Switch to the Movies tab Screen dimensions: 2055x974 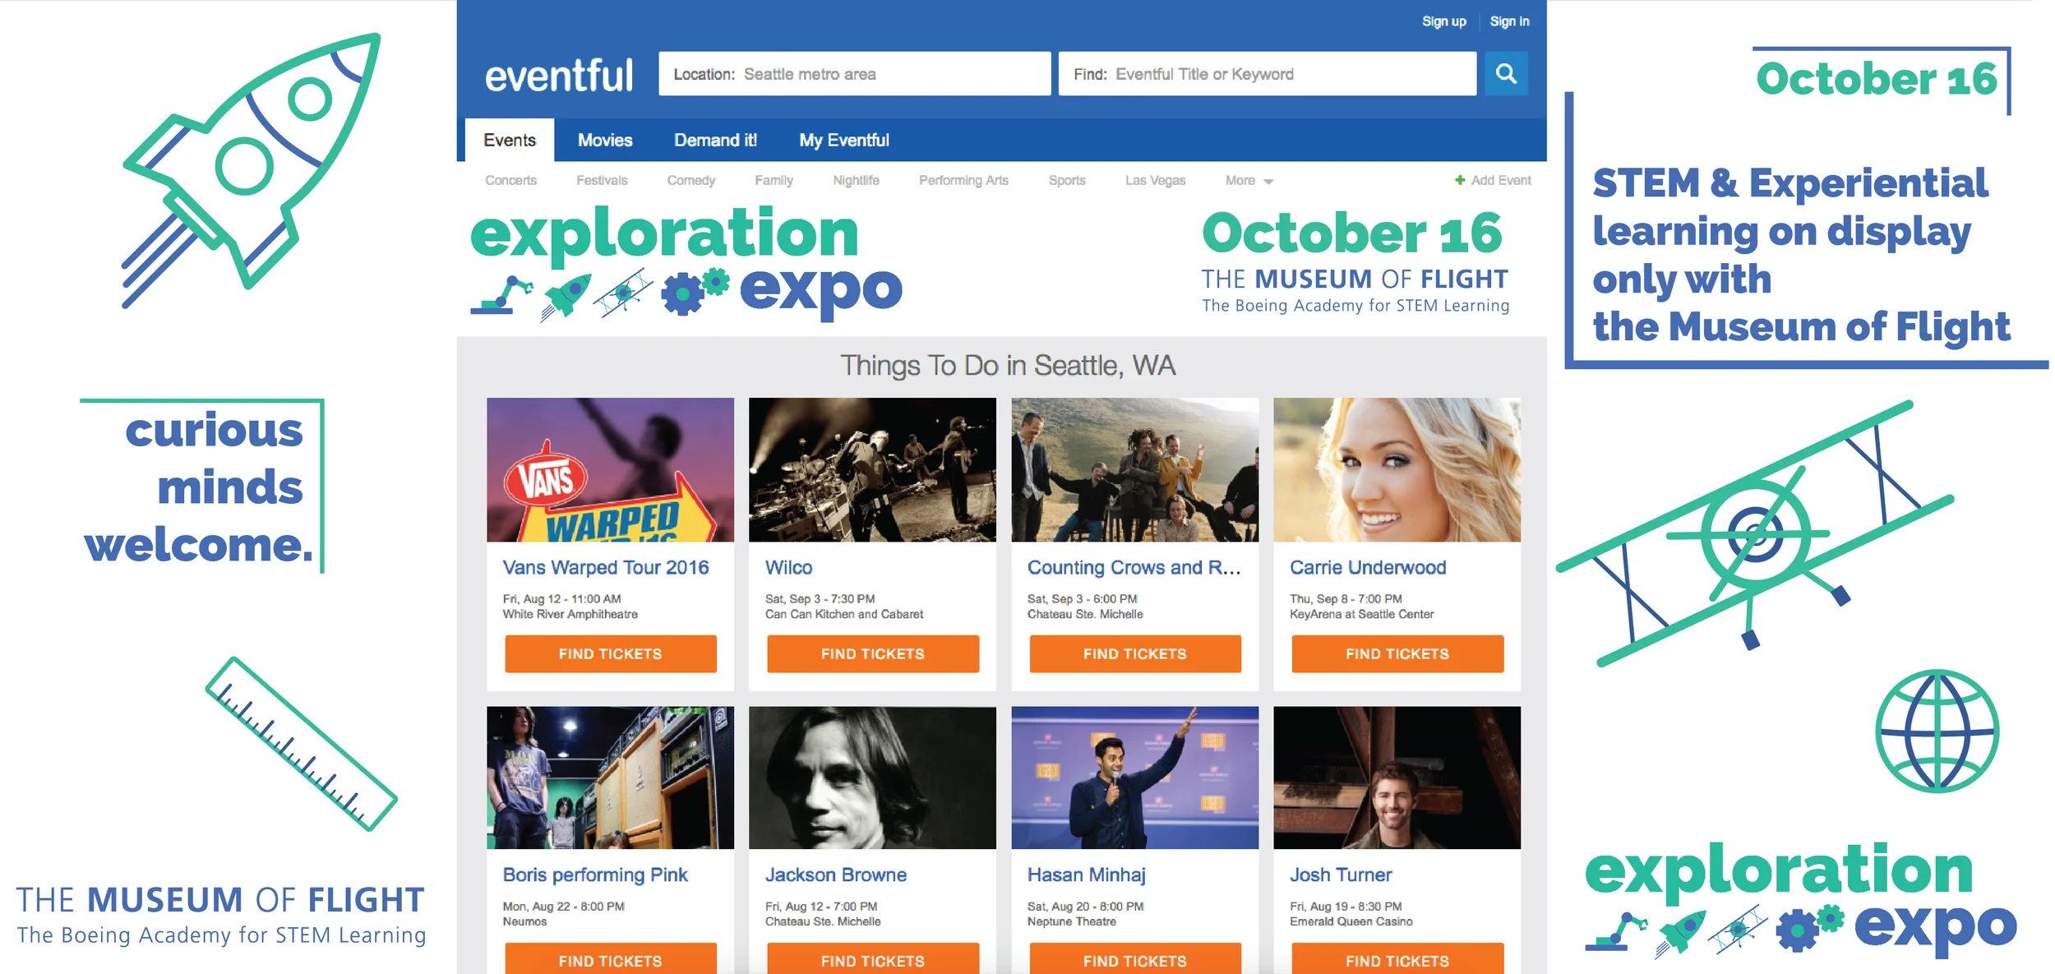tap(604, 141)
